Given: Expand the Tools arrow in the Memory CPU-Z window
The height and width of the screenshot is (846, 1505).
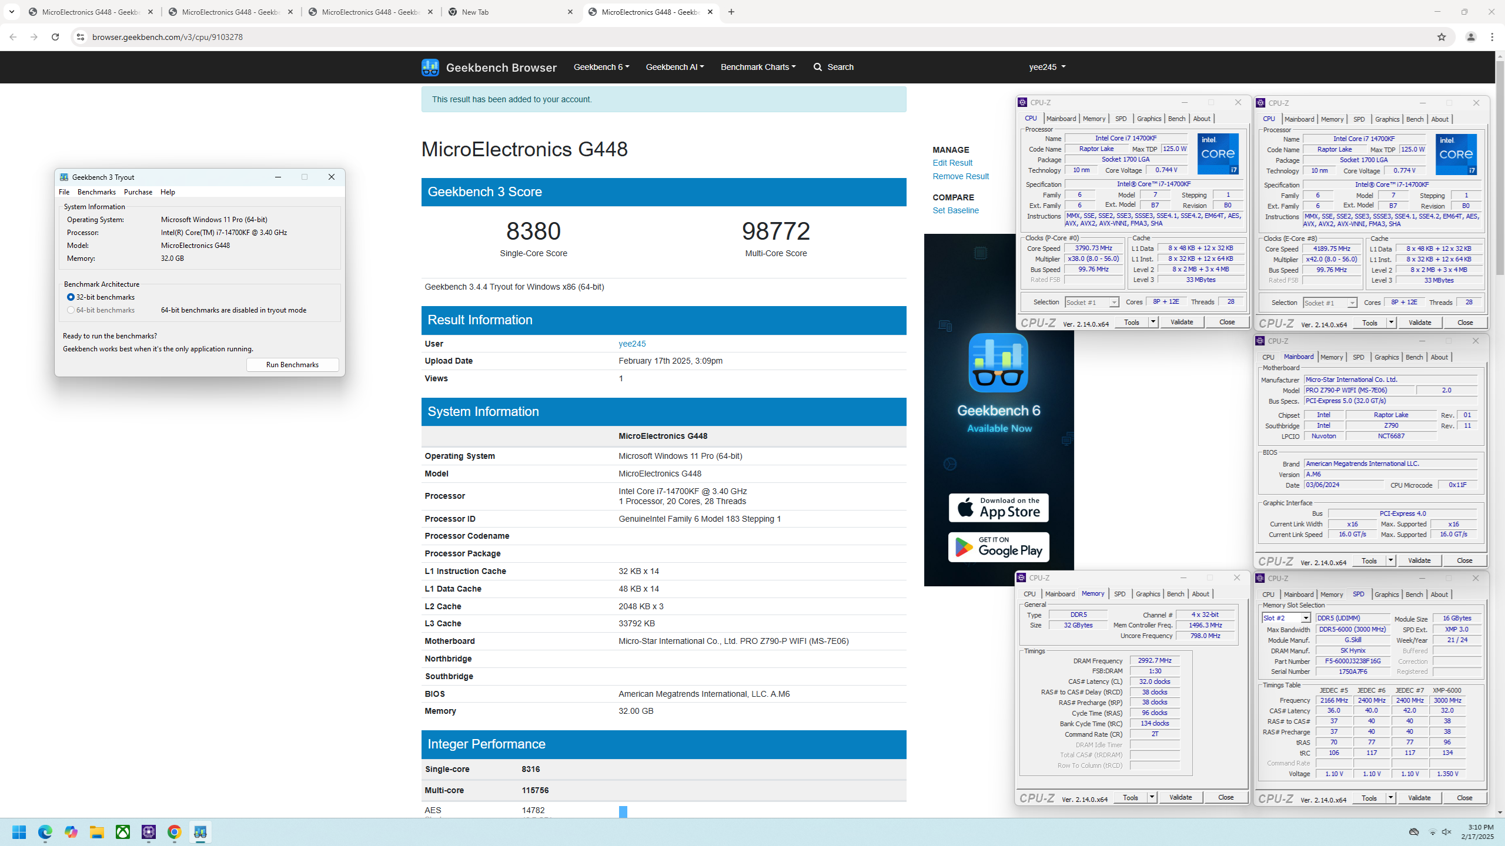Looking at the screenshot, I should pyautogui.click(x=1152, y=797).
